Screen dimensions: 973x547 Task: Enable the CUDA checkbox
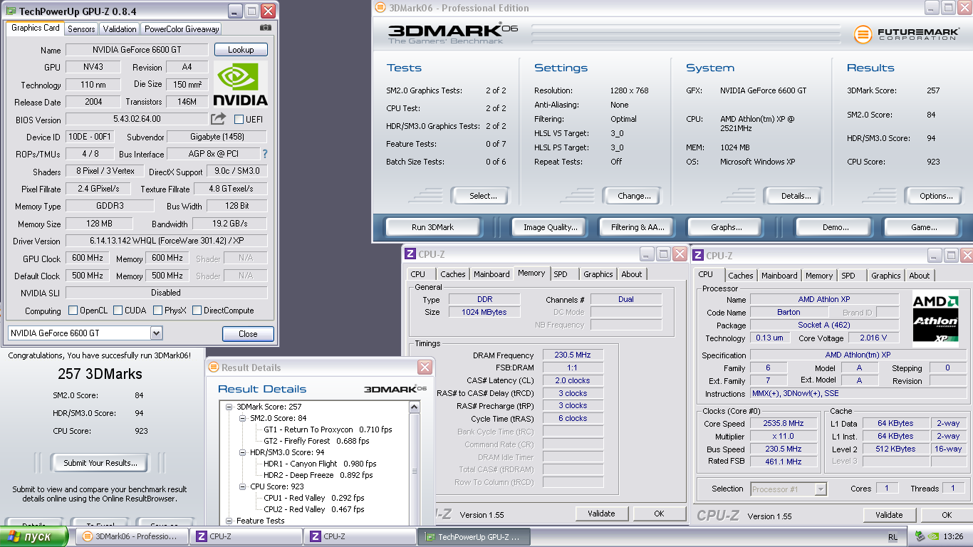click(x=117, y=310)
